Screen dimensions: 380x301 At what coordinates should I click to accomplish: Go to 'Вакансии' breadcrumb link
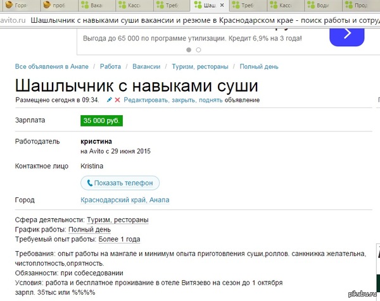146,66
